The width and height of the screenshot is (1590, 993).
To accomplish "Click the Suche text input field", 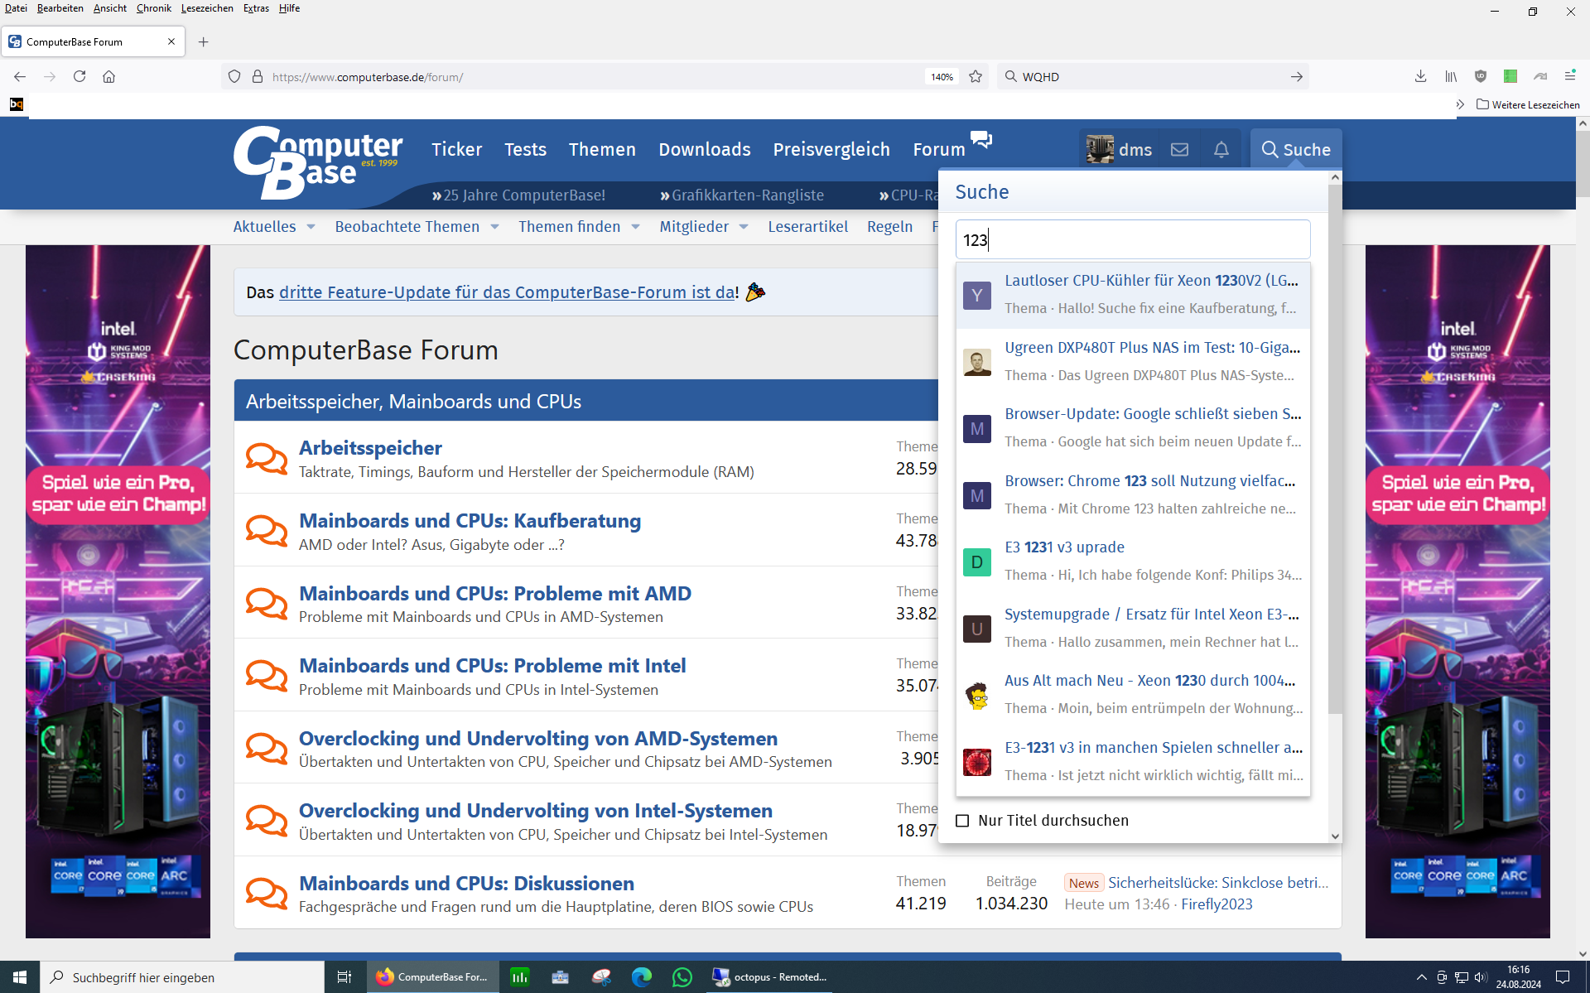I will tap(1132, 240).
